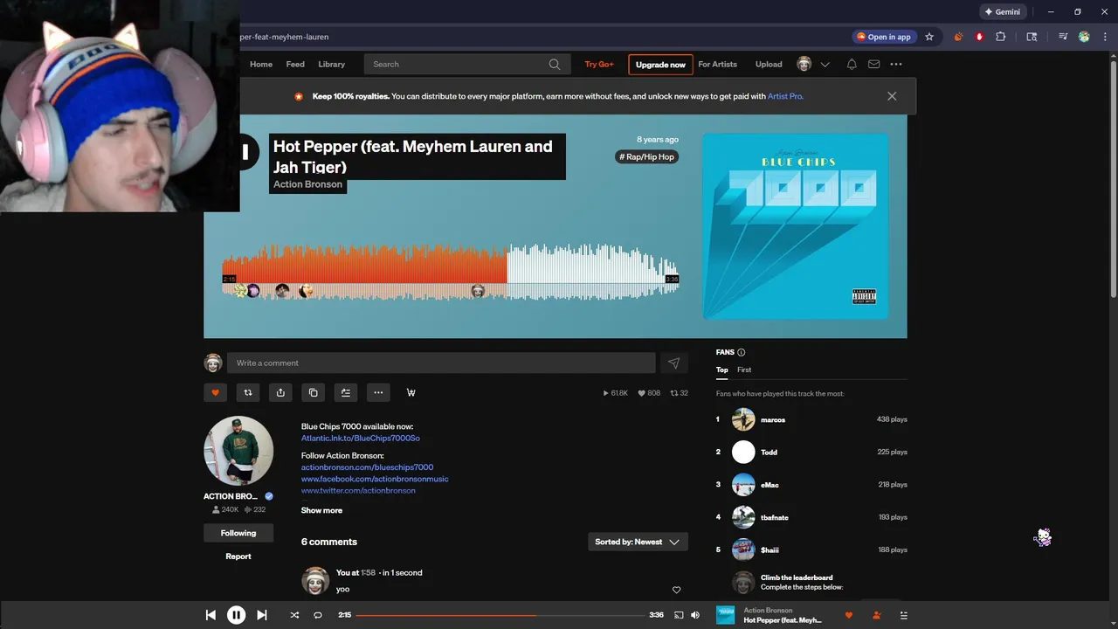Switch to the Top fans tab

point(722,370)
